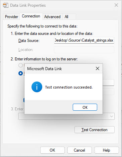The height and width of the screenshot is (157, 122).
Task: Cancel the Data Link Properties dialog
Action: (79, 150)
